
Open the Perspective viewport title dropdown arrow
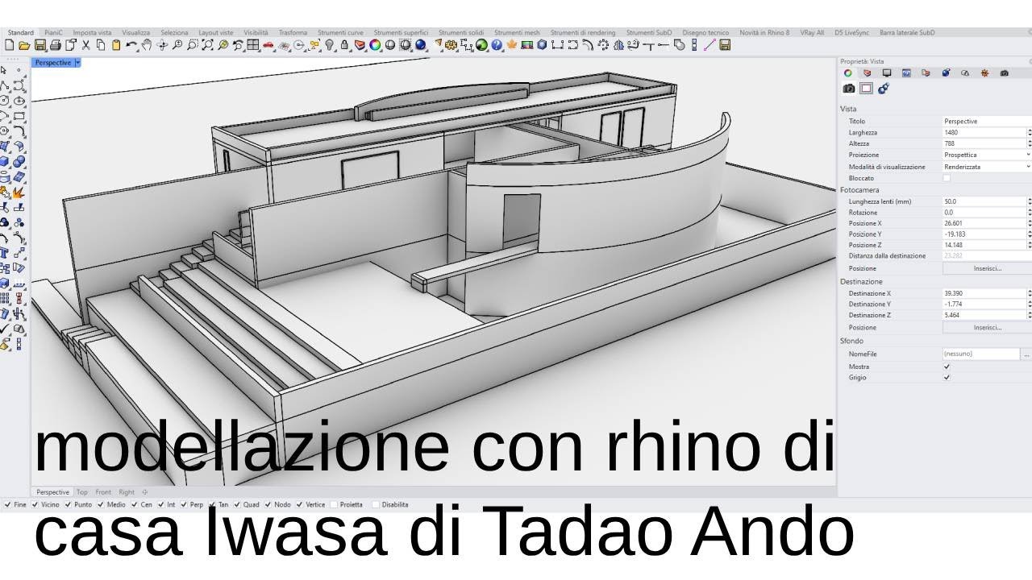click(x=77, y=62)
